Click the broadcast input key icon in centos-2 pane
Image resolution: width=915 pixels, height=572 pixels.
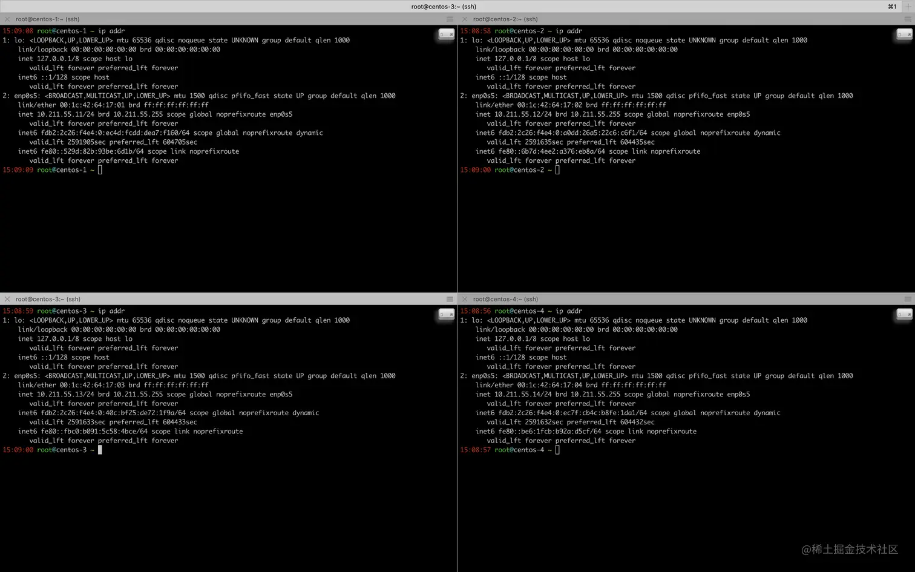coord(904,35)
